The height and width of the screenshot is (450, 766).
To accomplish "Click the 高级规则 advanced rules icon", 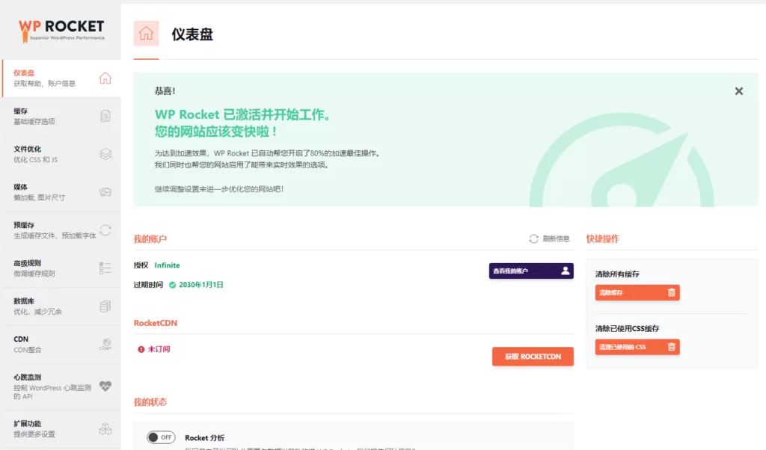I will (105, 268).
